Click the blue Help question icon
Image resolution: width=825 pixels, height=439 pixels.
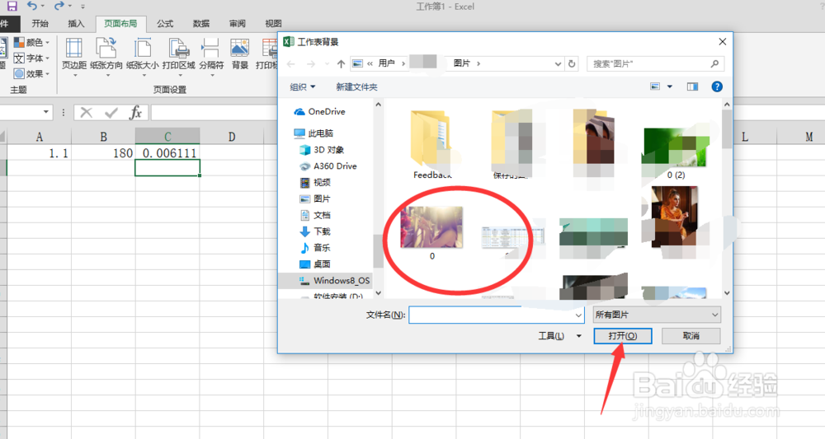pyautogui.click(x=717, y=86)
